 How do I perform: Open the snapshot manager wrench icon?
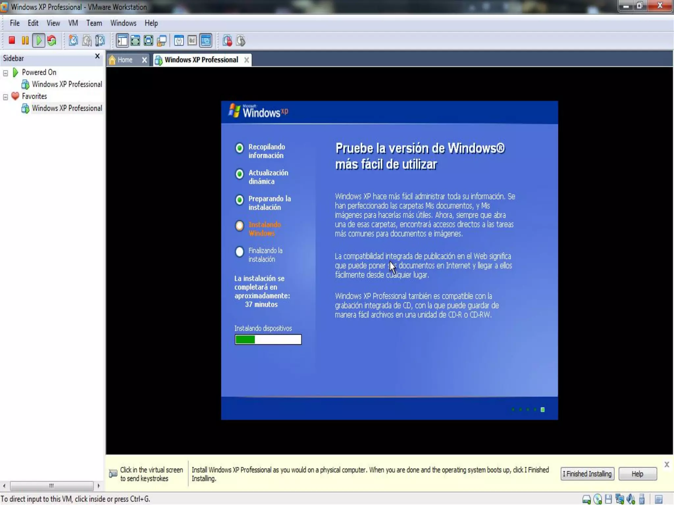click(x=100, y=40)
